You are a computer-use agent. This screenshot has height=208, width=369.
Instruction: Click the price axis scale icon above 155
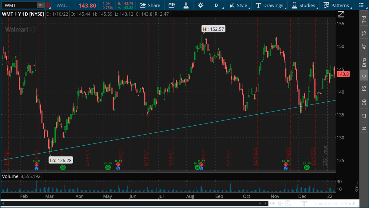pyautogui.click(x=340, y=14)
